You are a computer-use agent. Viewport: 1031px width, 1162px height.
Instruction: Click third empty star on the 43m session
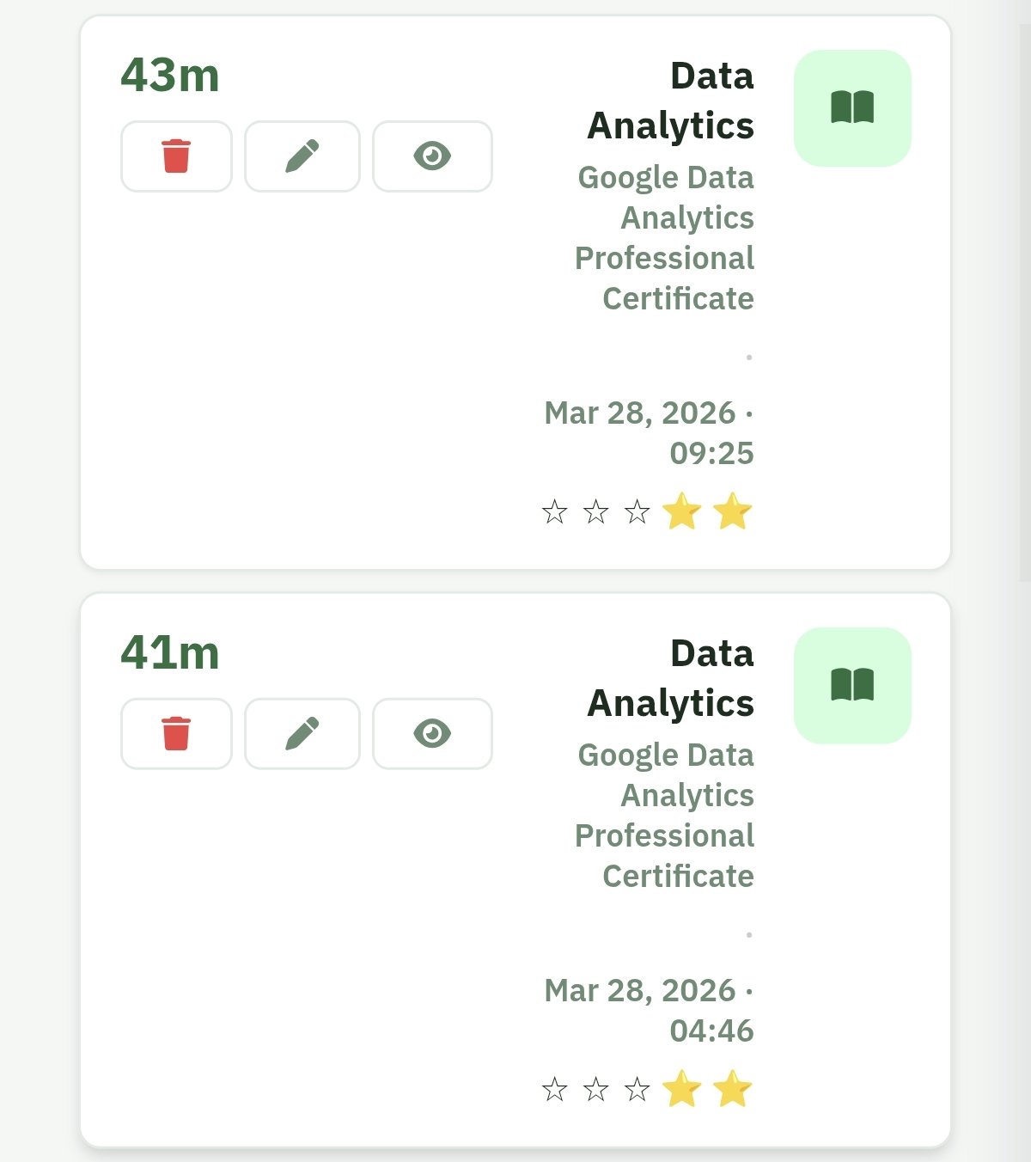pyautogui.click(x=637, y=513)
